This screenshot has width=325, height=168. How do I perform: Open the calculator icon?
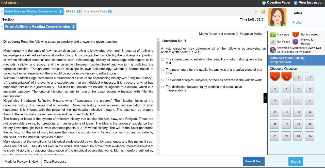coord(263,11)
